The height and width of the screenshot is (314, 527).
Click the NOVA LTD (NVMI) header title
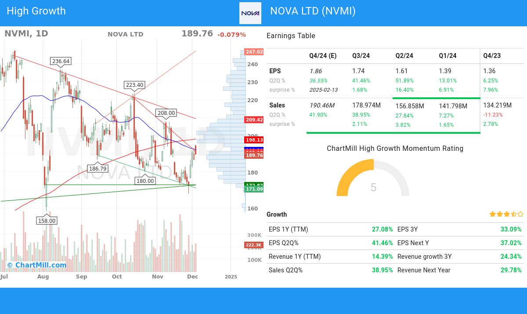pos(313,11)
